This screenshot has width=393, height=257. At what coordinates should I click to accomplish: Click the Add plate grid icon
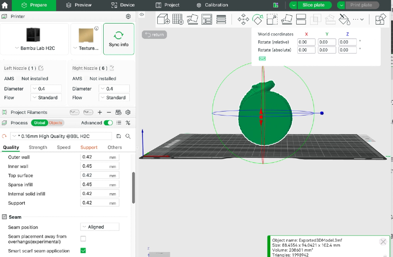[178, 19]
